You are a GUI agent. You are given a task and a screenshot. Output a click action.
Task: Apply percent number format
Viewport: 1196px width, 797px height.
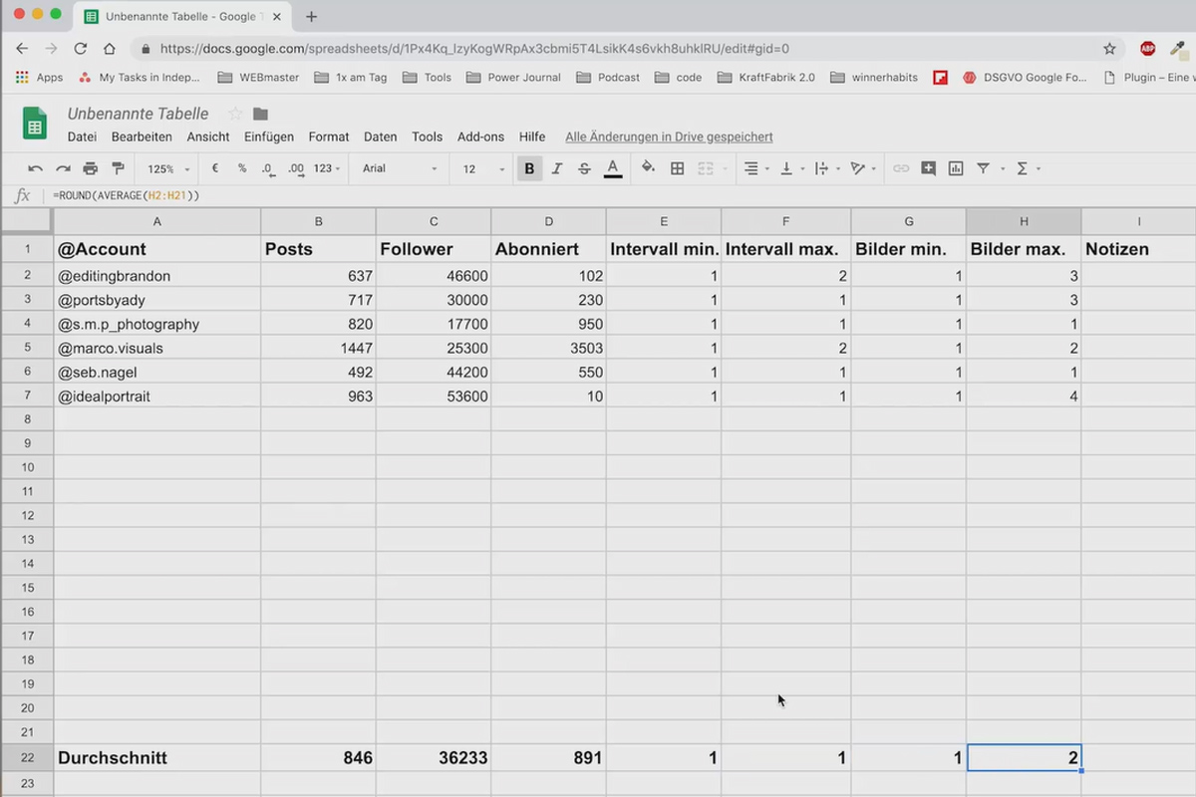[x=242, y=168]
